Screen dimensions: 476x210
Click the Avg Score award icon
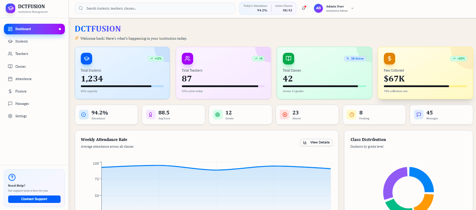(151, 115)
